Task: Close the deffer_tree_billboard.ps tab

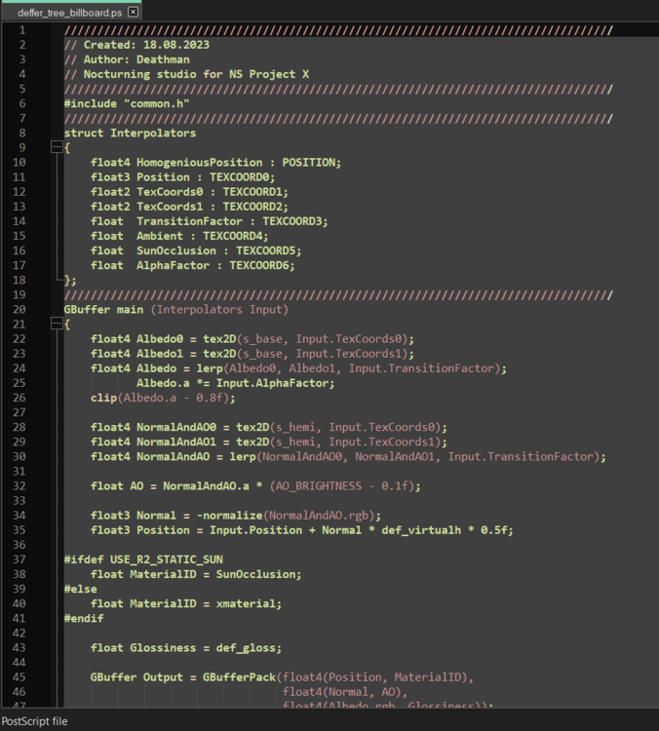Action: pos(134,13)
